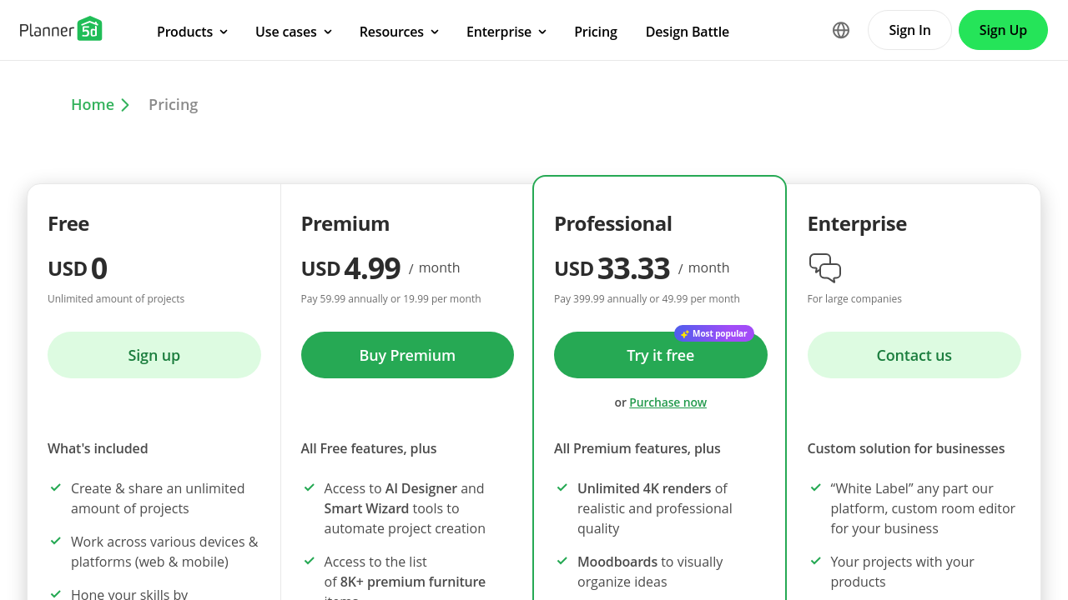The image size is (1068, 600).
Task: Click the Most popular sparkle badge
Action: 713,333
